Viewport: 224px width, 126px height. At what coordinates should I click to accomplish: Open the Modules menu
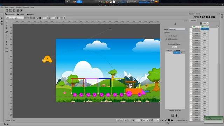pyautogui.click(x=26, y=7)
